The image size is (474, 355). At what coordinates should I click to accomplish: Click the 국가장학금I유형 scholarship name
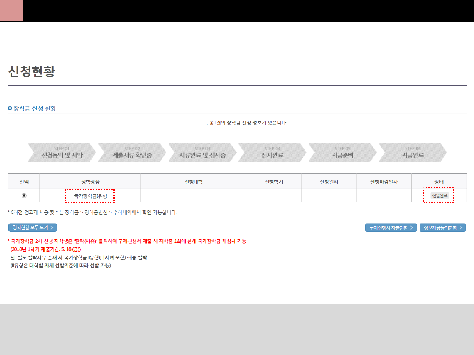pos(90,195)
